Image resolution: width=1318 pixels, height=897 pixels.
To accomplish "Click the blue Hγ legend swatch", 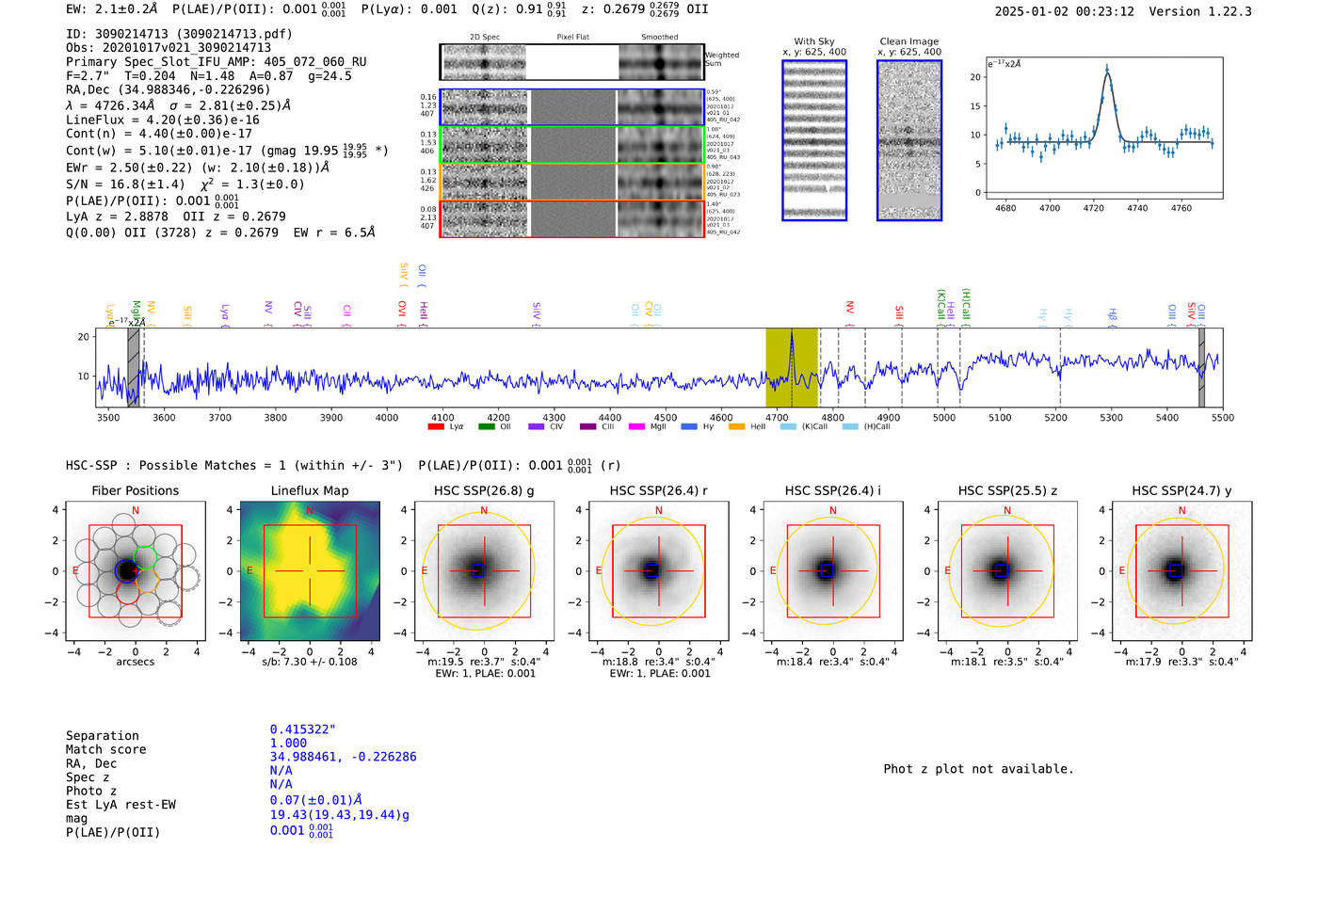I will (689, 427).
